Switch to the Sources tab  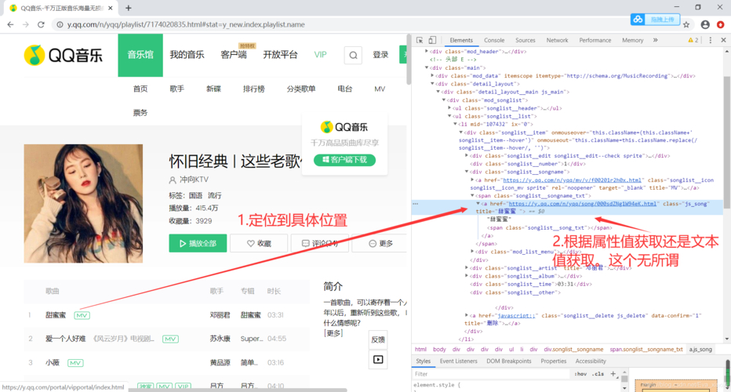point(526,40)
